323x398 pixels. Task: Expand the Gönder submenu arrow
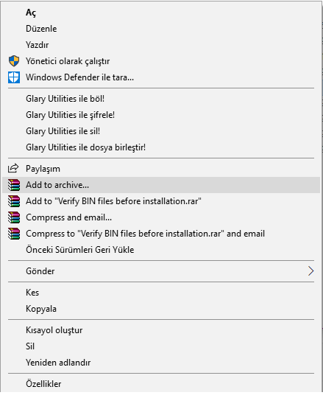(310, 270)
